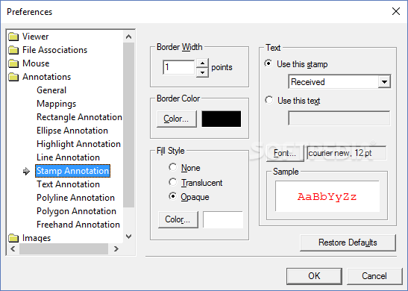Click the arrow marker beside Stamp Annotation
The image size is (408, 291).
tap(26, 172)
